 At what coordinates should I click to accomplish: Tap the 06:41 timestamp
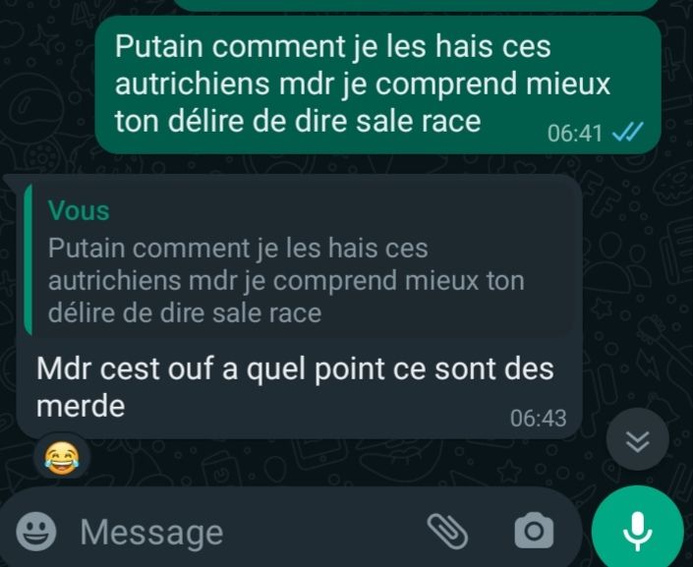[x=575, y=133]
